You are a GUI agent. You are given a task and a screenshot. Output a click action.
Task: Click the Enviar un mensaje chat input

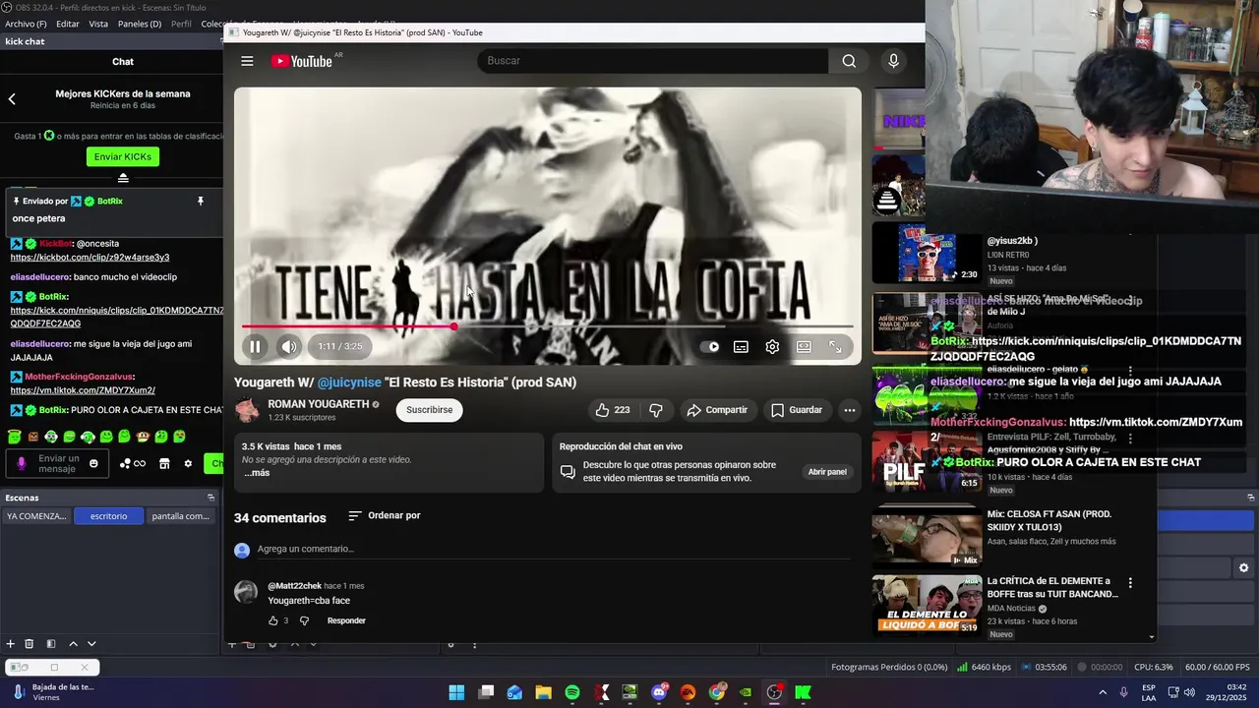click(59, 463)
